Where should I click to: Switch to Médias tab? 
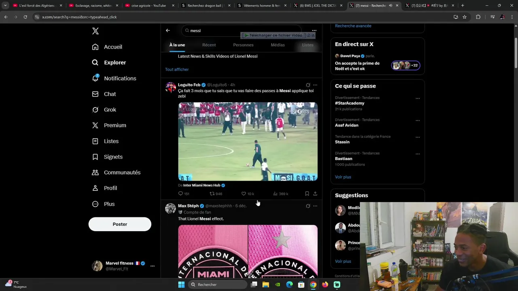pos(278,45)
